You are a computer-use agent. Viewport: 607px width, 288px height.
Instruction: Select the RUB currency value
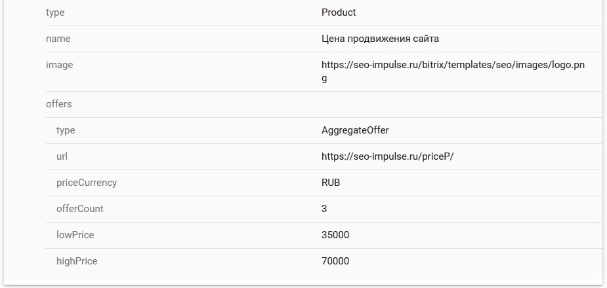click(x=331, y=183)
